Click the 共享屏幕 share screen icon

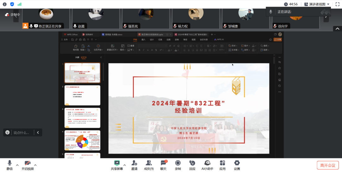pyautogui.click(x=117, y=163)
